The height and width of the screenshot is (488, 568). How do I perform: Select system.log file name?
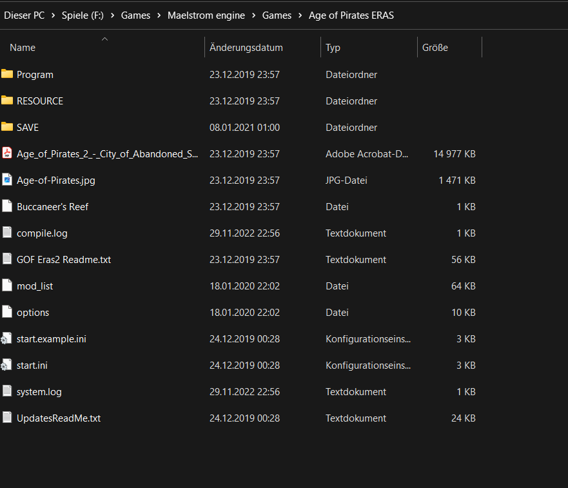pyautogui.click(x=39, y=392)
